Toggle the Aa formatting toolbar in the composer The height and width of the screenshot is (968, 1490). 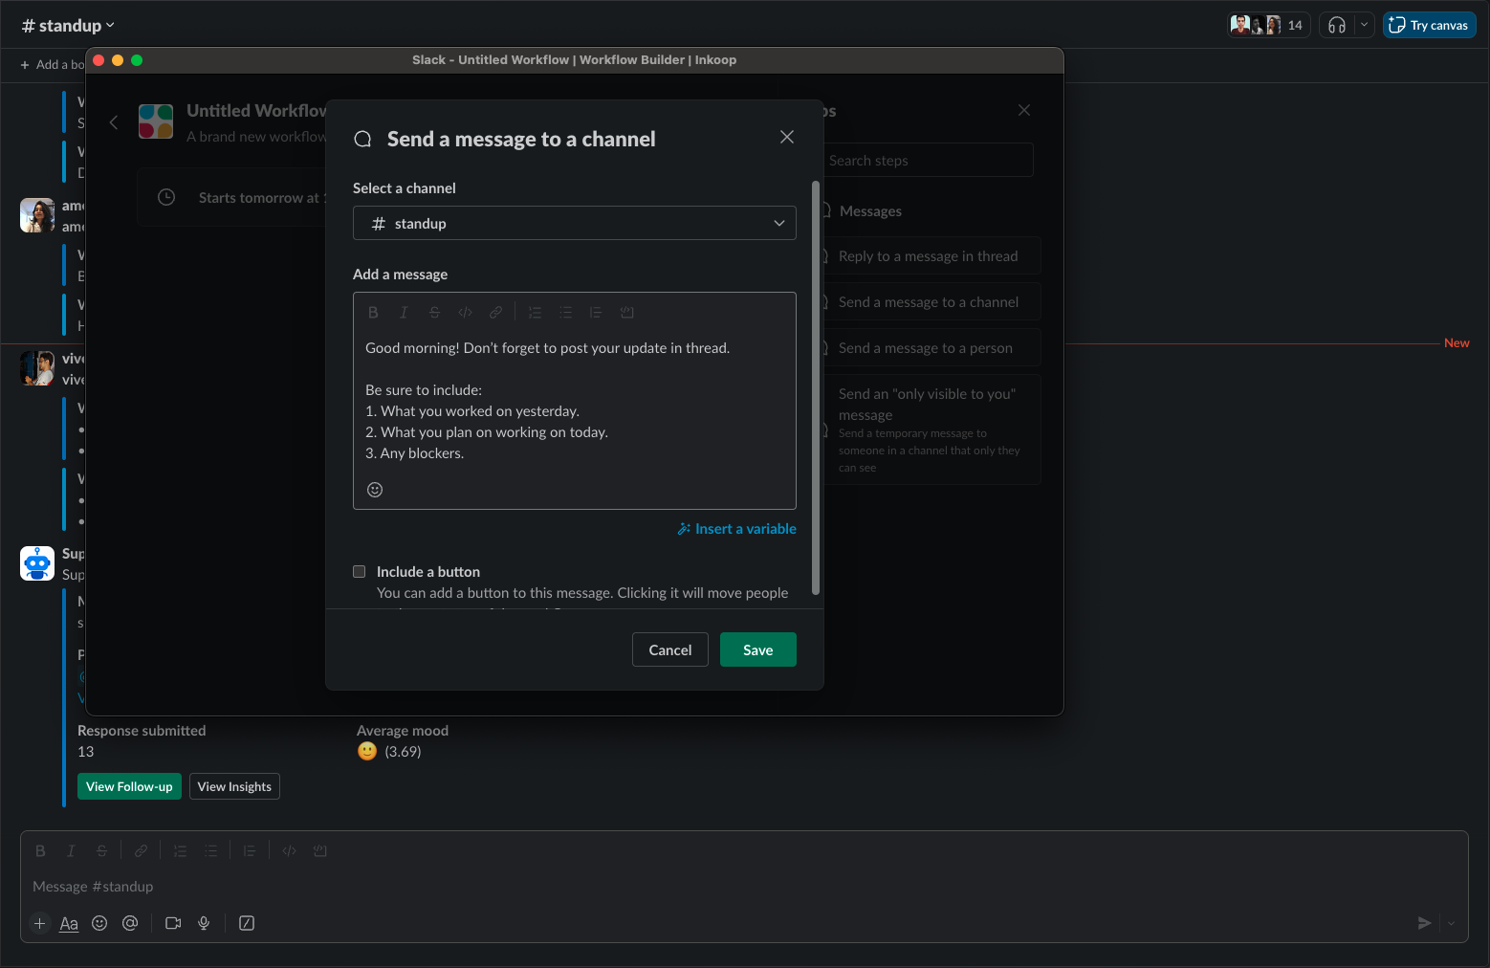pyautogui.click(x=69, y=923)
